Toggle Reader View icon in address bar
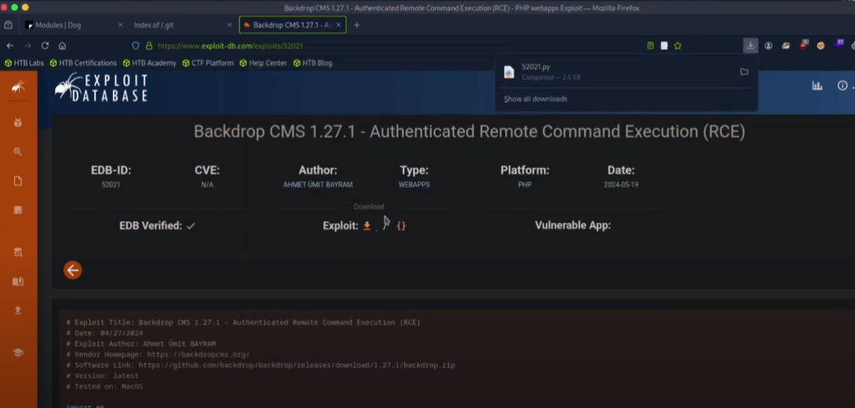This screenshot has height=408, width=855. pos(651,45)
